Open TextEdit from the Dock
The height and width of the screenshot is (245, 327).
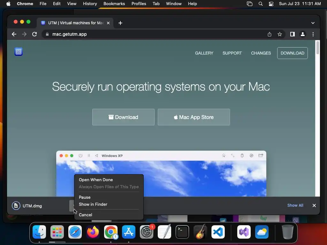pyautogui.click(x=164, y=232)
